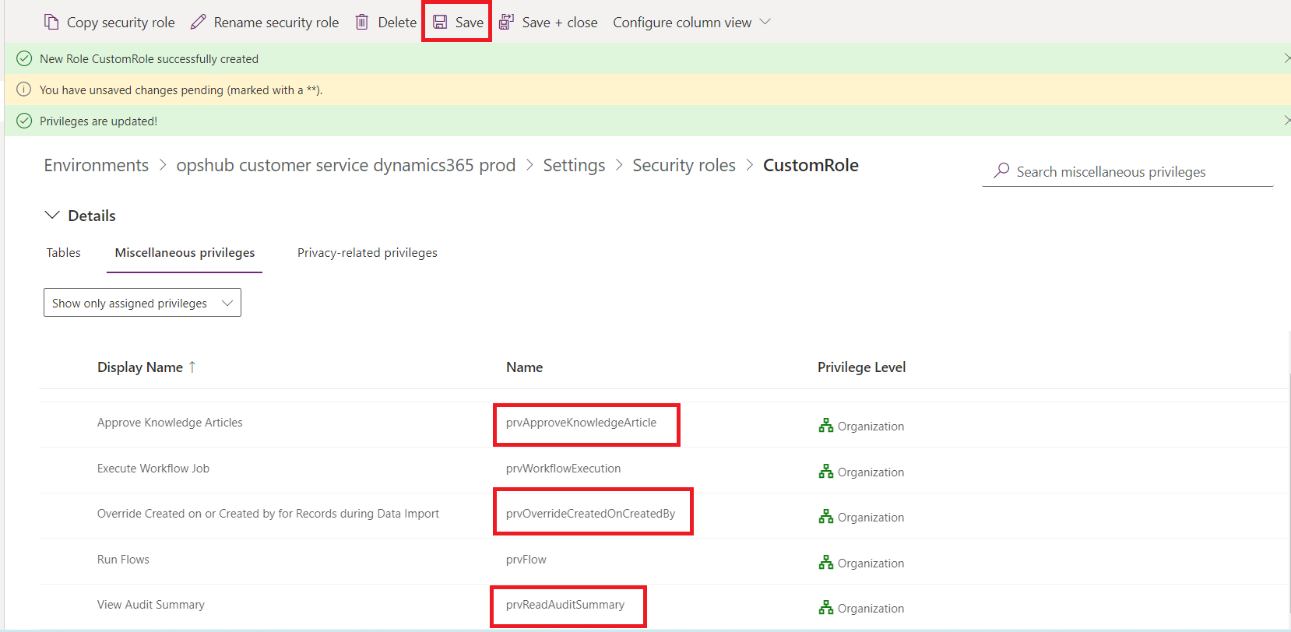This screenshot has height=632, width=1291.
Task: Switch to the Tables tab
Action: [63, 253]
